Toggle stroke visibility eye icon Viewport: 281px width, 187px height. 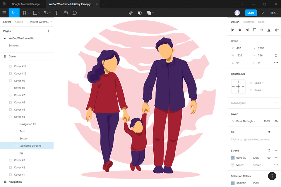269,158
